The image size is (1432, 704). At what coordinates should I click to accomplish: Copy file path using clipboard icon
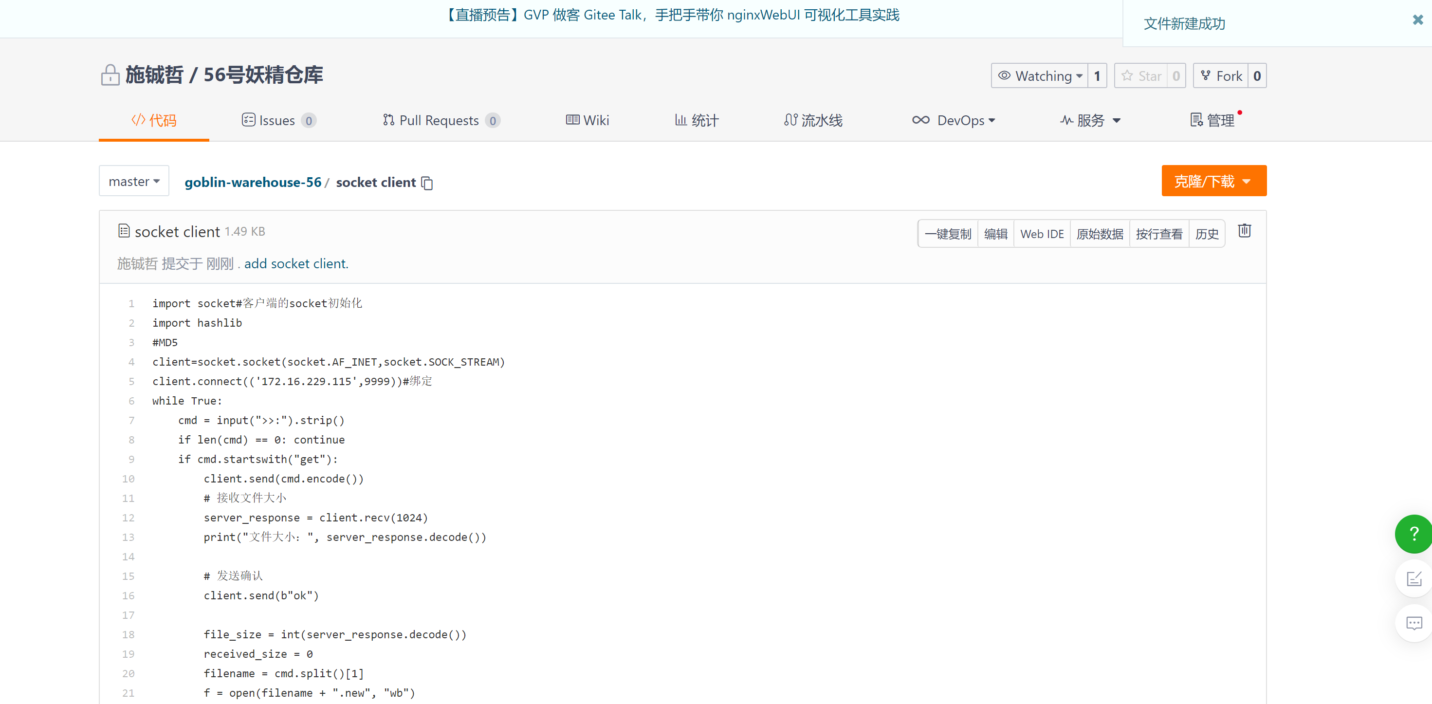pos(427,183)
